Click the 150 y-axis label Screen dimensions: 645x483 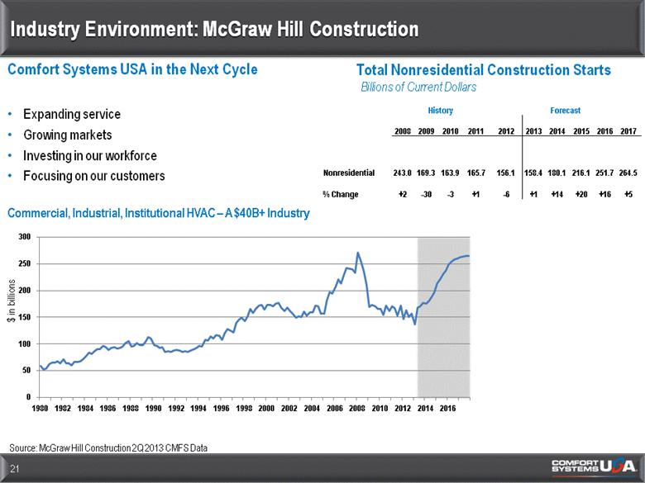[25, 317]
